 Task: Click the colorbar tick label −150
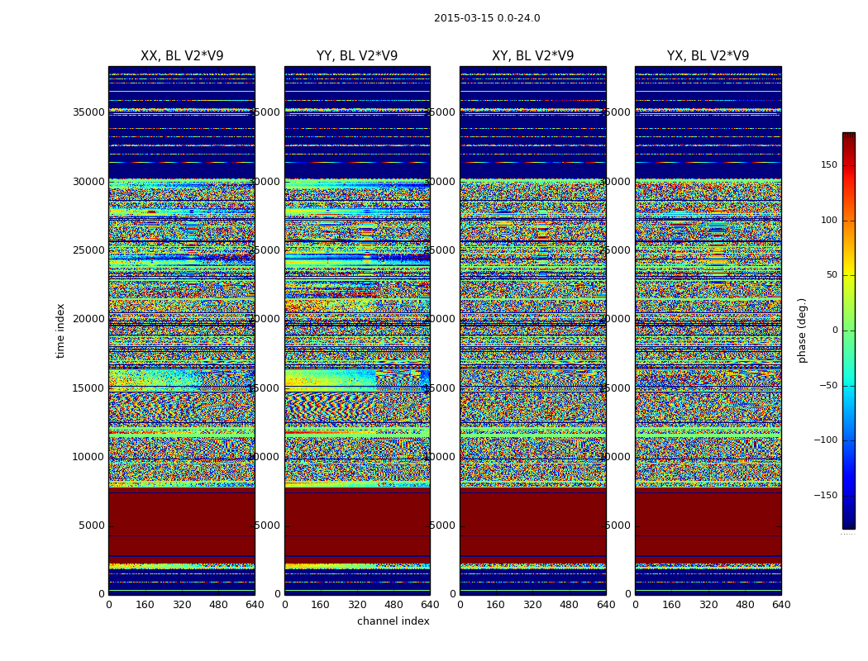(825, 496)
